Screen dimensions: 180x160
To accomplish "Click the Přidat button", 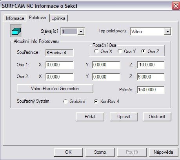I will point(90,117).
